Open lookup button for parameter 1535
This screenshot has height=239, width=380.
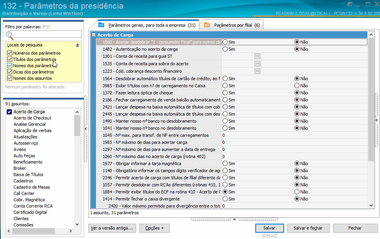coord(257,64)
